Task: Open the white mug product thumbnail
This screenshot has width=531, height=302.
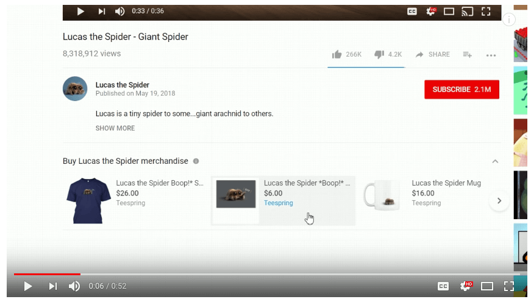Action: (x=382, y=195)
